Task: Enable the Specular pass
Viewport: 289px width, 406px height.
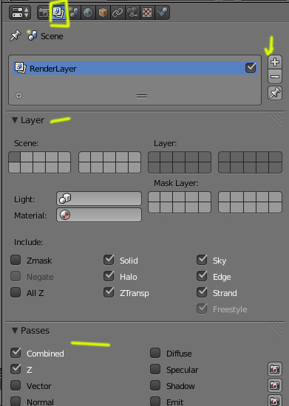Action: (155, 369)
